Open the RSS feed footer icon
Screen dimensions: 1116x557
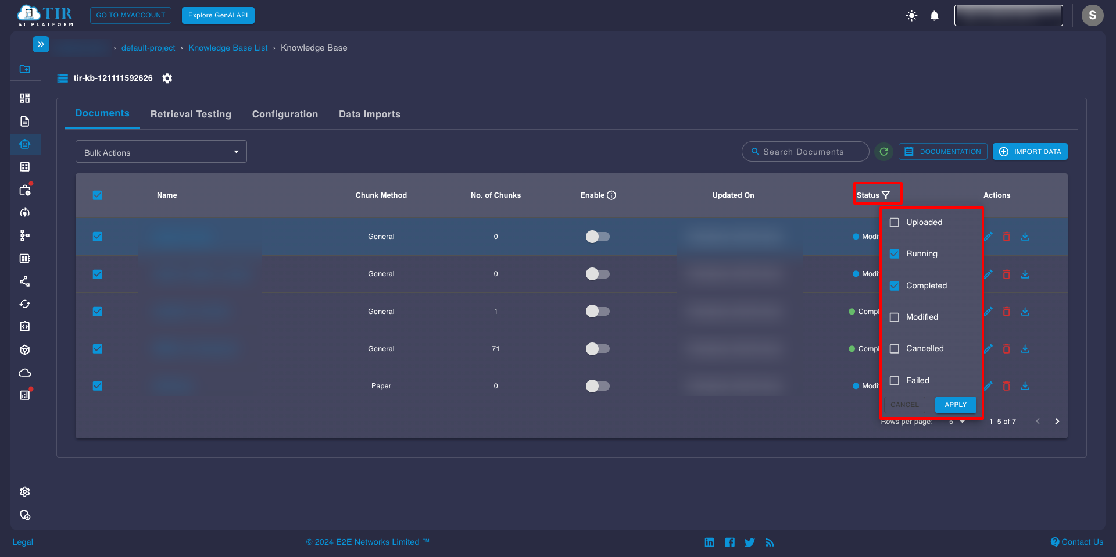click(770, 542)
